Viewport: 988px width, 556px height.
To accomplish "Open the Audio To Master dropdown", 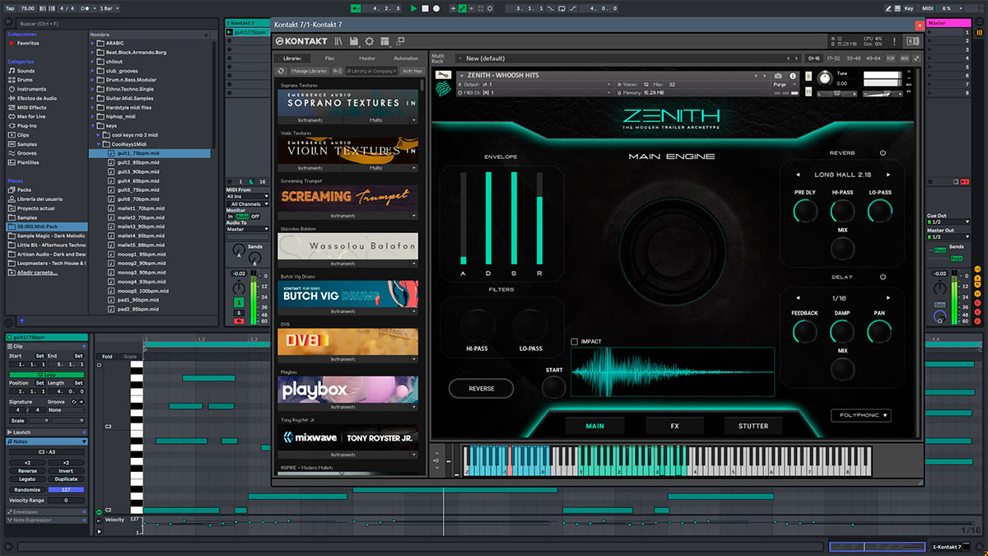I will point(247,229).
